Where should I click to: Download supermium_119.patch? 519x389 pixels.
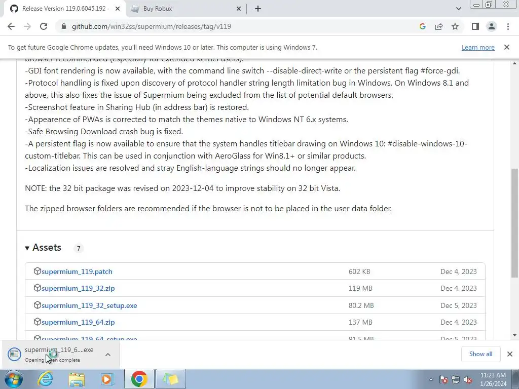(x=77, y=271)
